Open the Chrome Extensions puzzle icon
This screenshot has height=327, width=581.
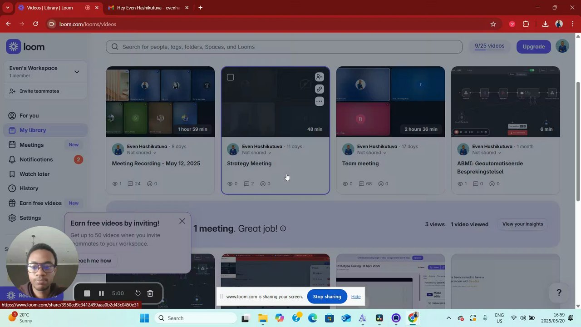pos(526,24)
